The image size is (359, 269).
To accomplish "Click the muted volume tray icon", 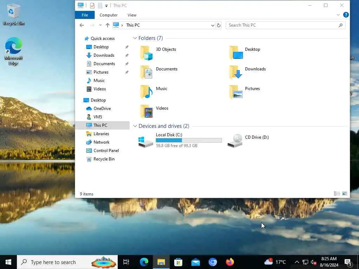I will (x=313, y=262).
